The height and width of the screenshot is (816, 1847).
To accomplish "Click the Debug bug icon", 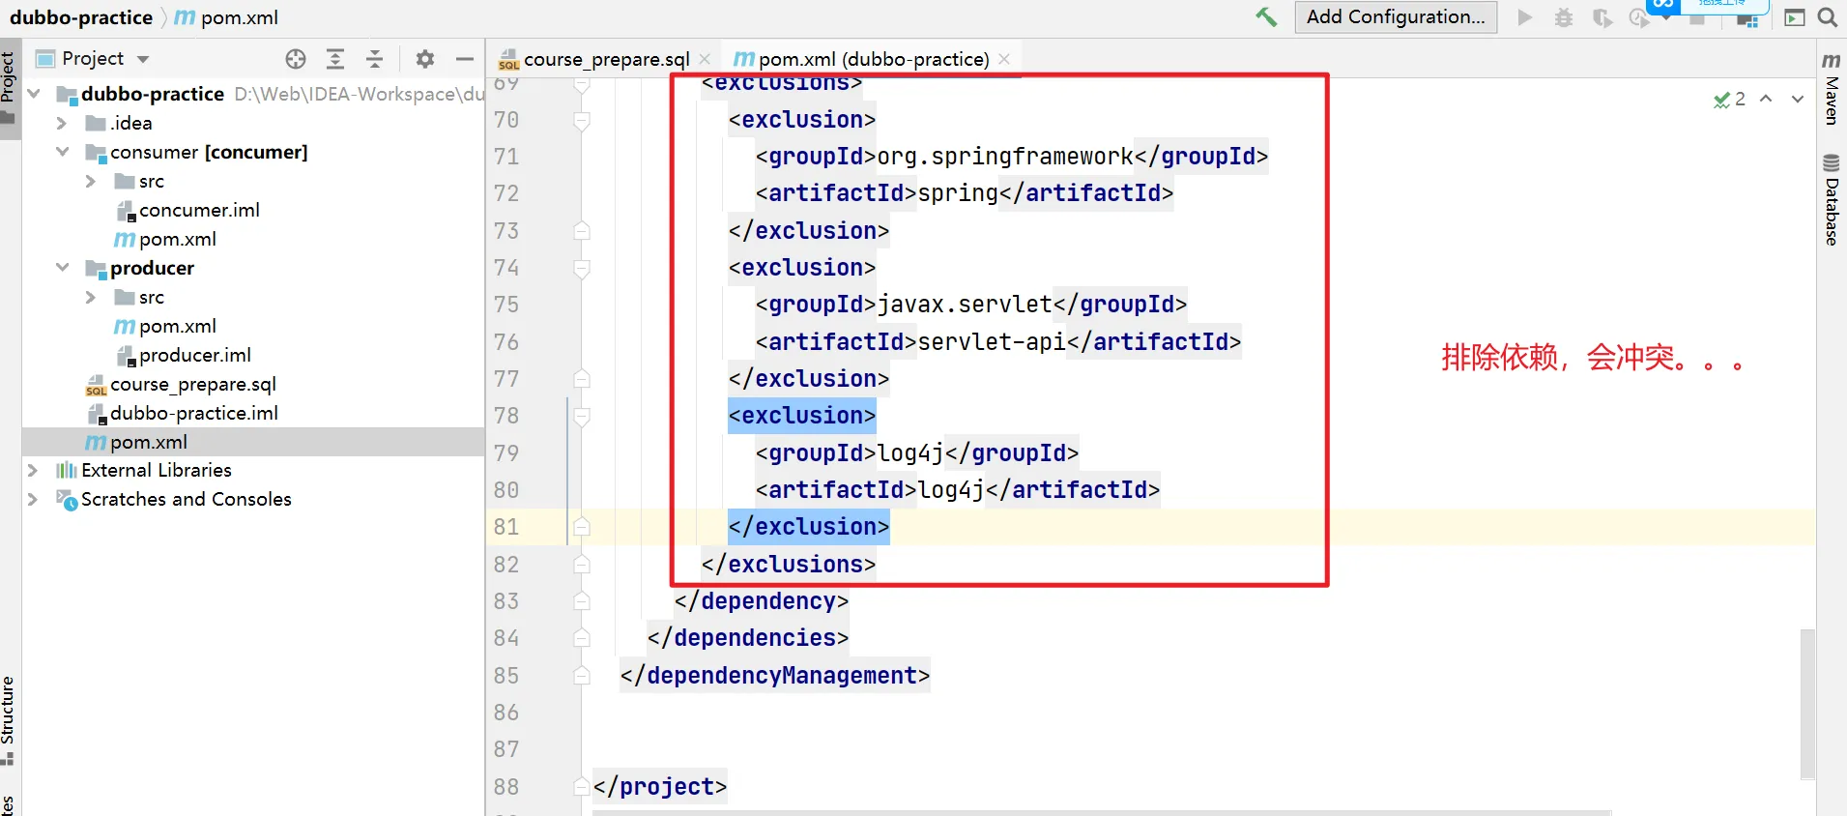I will [x=1564, y=17].
